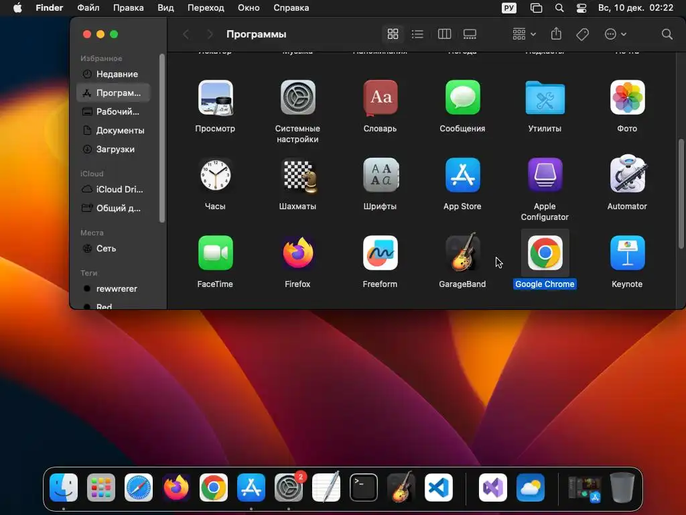Open TextEdit from the Dock

[326, 487]
